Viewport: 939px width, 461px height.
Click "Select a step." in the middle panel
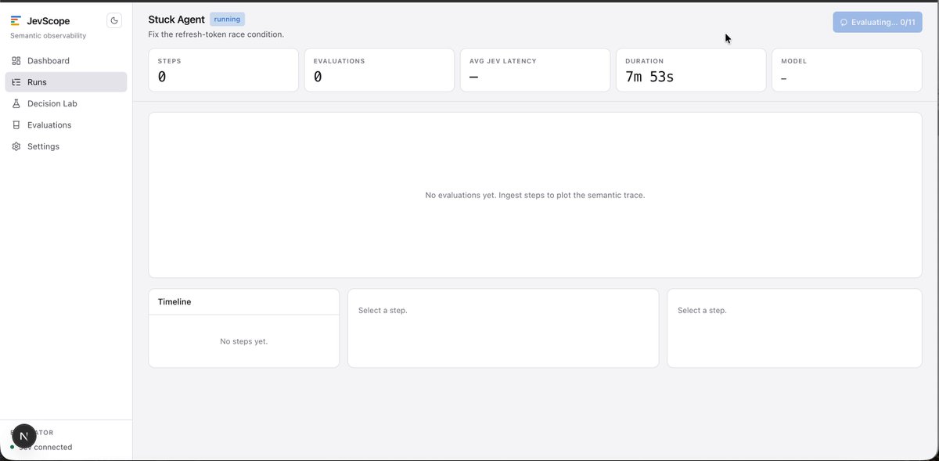383,311
